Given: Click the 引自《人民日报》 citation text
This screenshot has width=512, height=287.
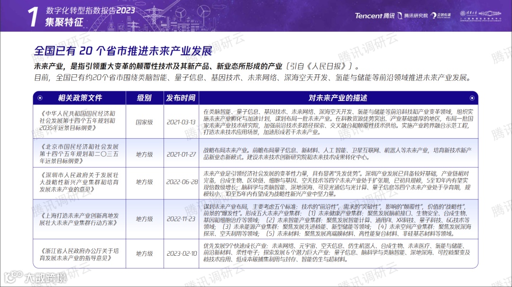Looking at the screenshot, I should (x=319, y=66).
